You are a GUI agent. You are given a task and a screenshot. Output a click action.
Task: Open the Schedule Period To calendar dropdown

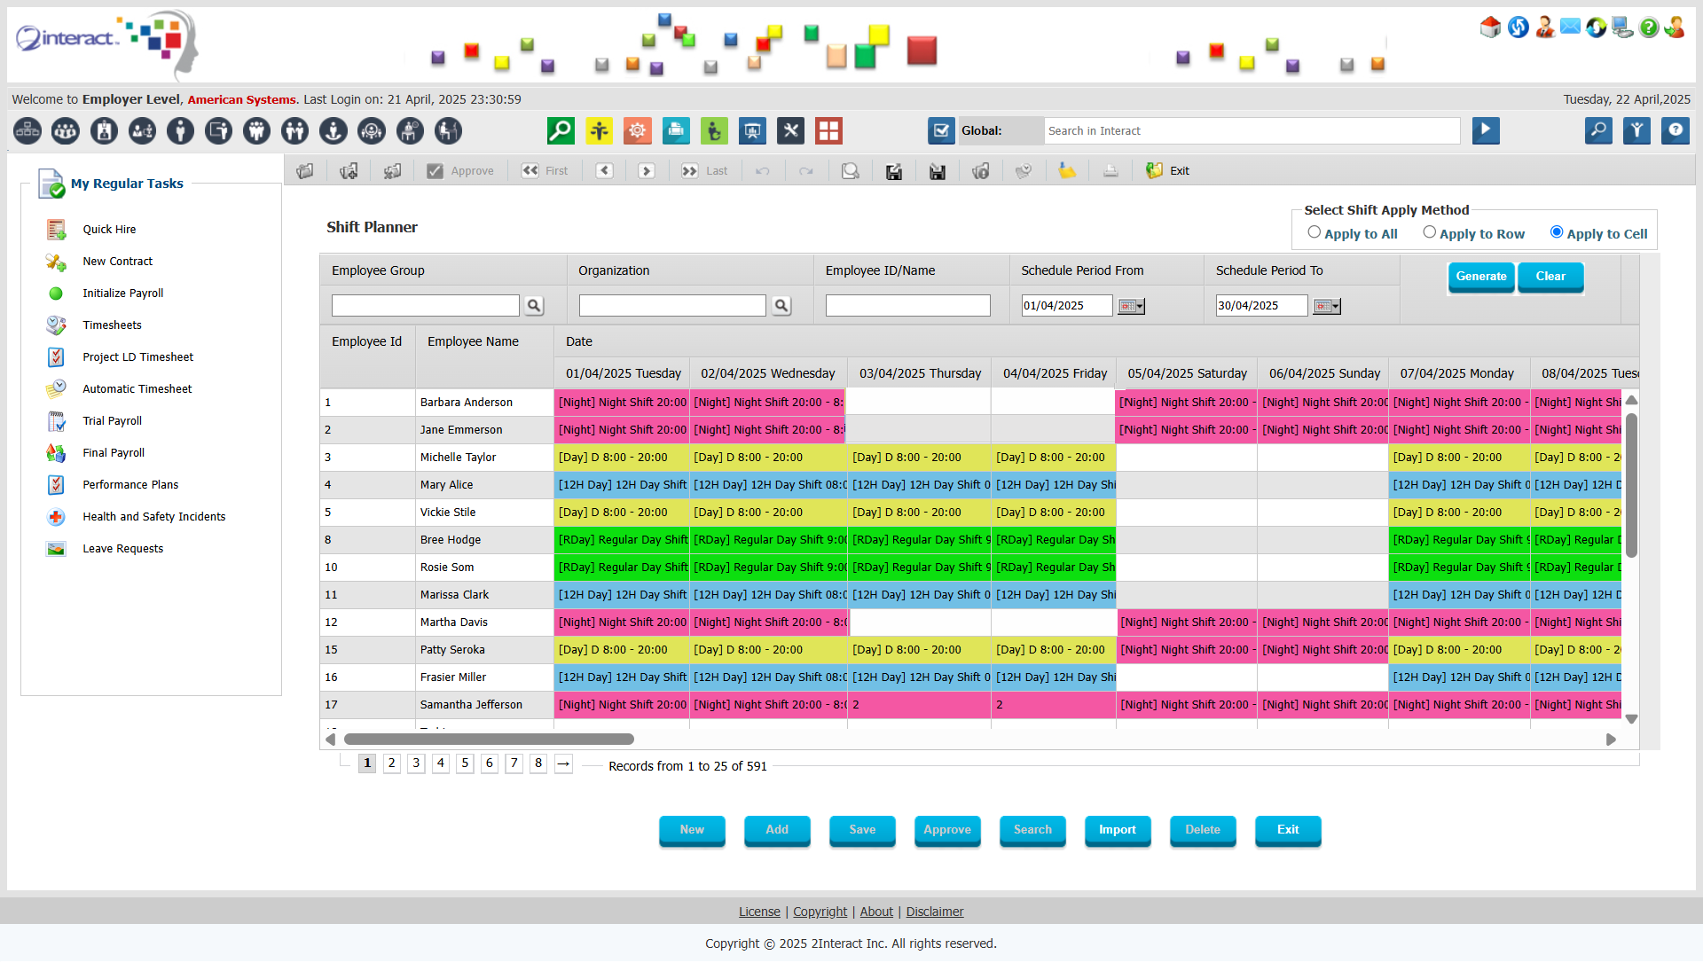point(1326,307)
